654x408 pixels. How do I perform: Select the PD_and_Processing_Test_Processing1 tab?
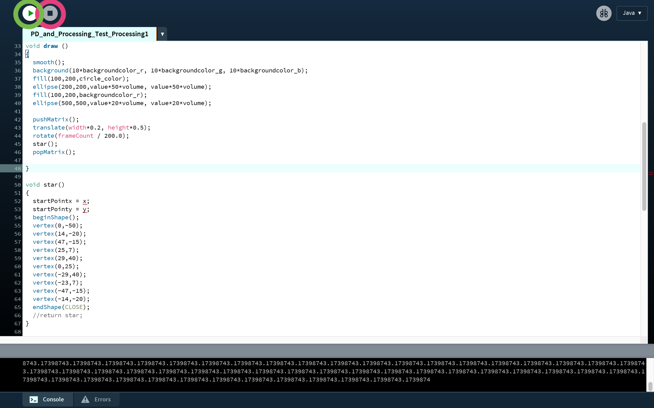pyautogui.click(x=89, y=34)
